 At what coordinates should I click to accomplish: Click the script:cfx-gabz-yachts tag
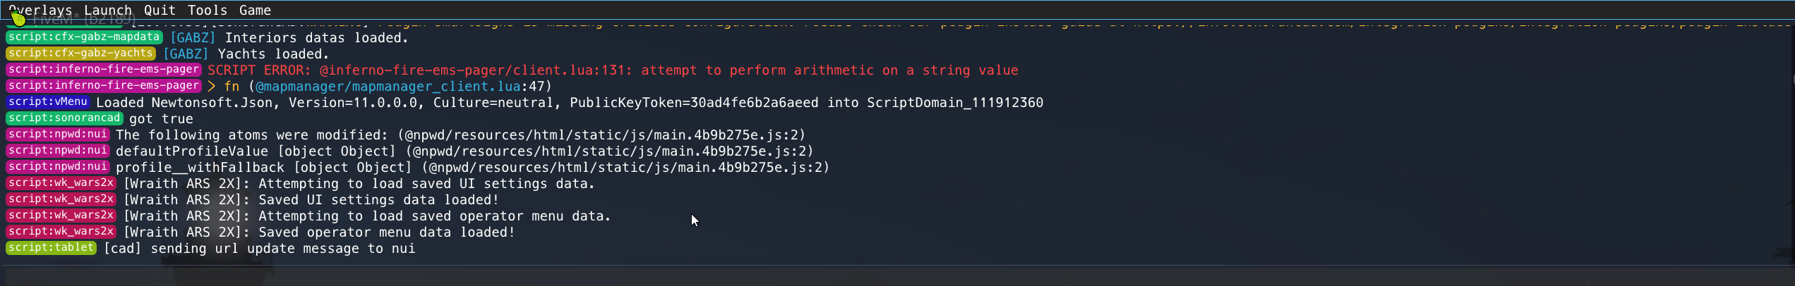80,54
